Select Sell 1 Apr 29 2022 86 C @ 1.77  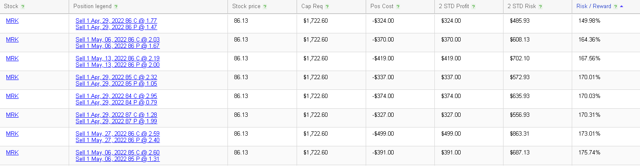116,21
